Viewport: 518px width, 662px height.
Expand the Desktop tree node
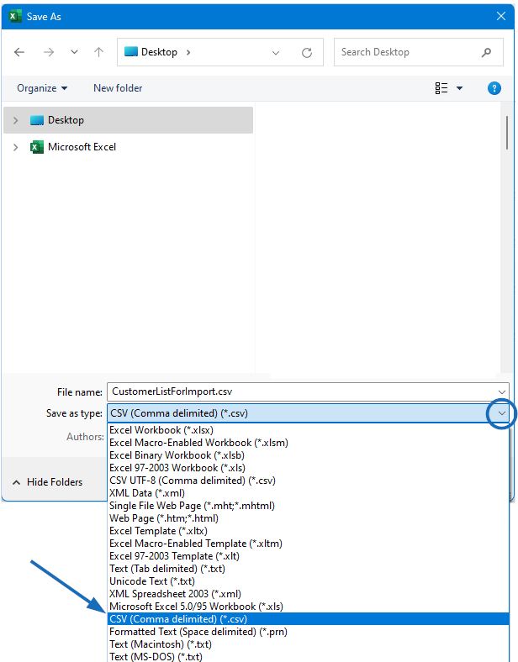point(16,120)
